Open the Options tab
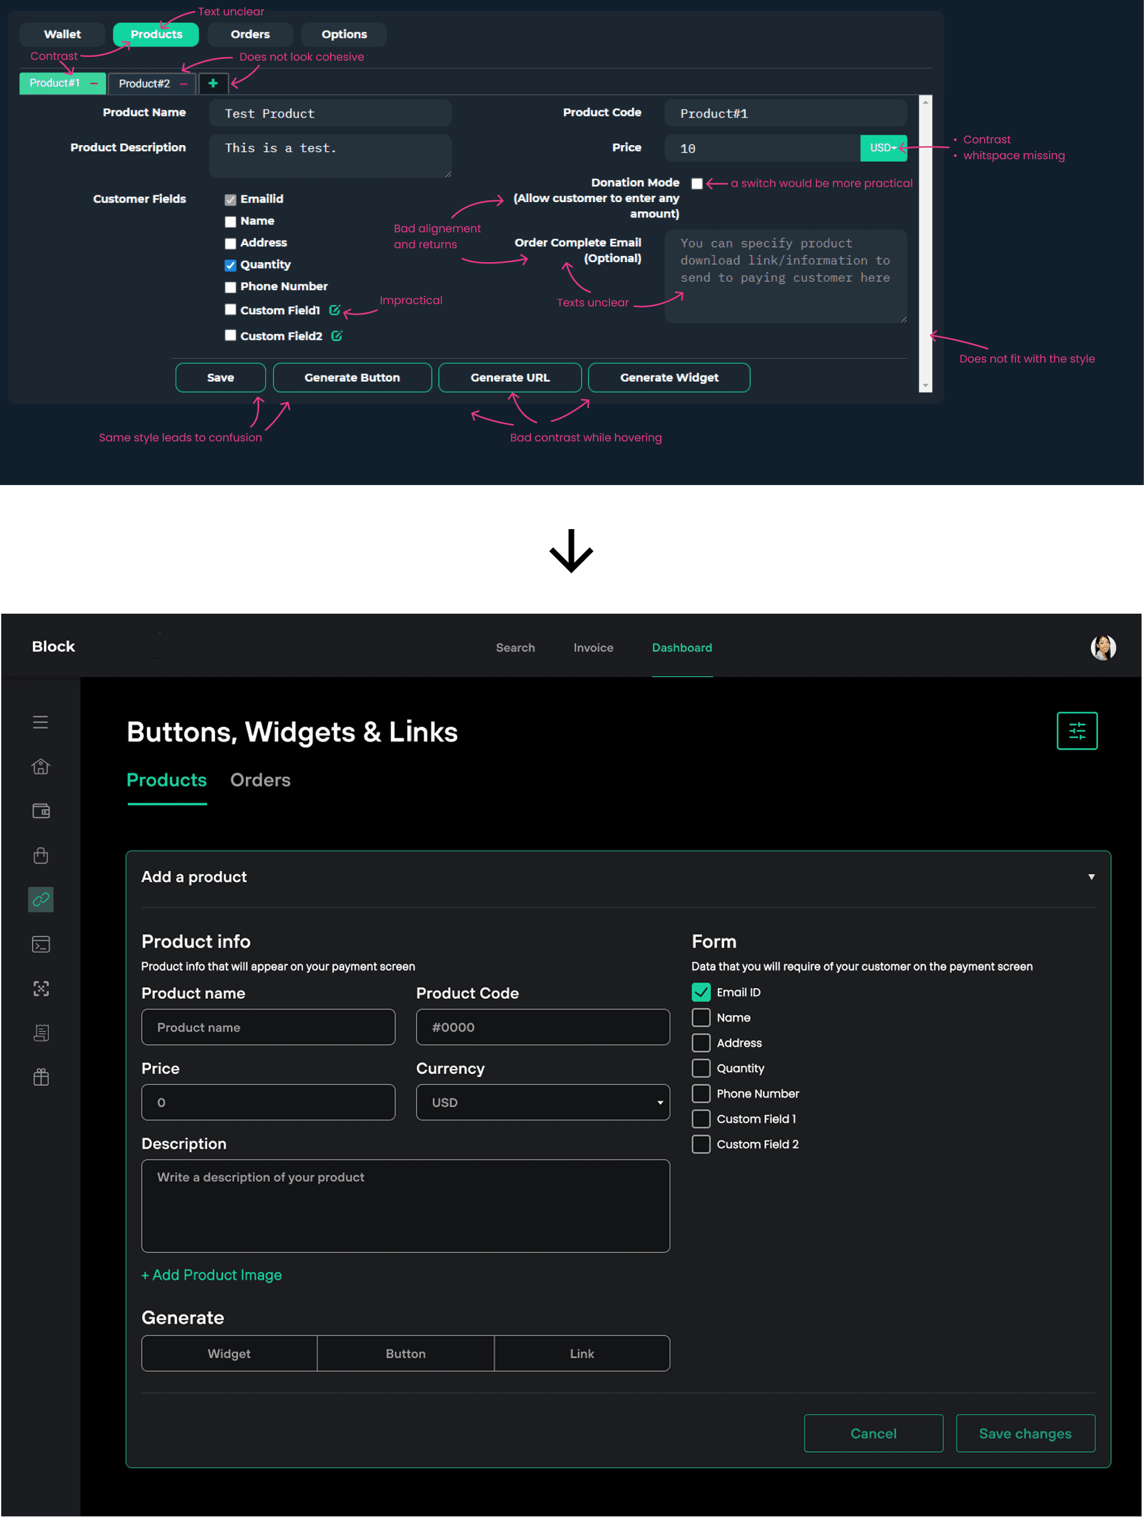 (x=344, y=34)
